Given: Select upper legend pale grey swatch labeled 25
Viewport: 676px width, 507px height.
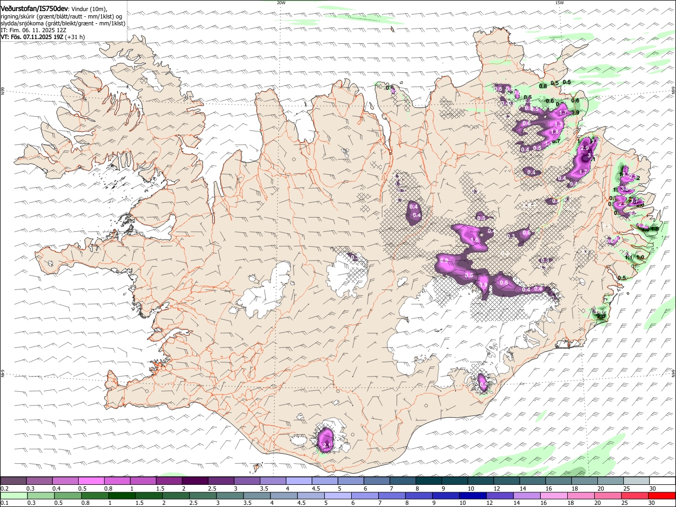Looking at the screenshot, I should tap(637, 481).
